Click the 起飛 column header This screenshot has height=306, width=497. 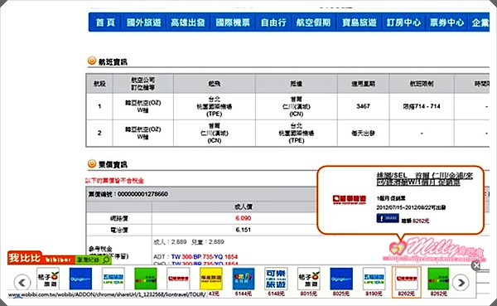tap(214, 84)
